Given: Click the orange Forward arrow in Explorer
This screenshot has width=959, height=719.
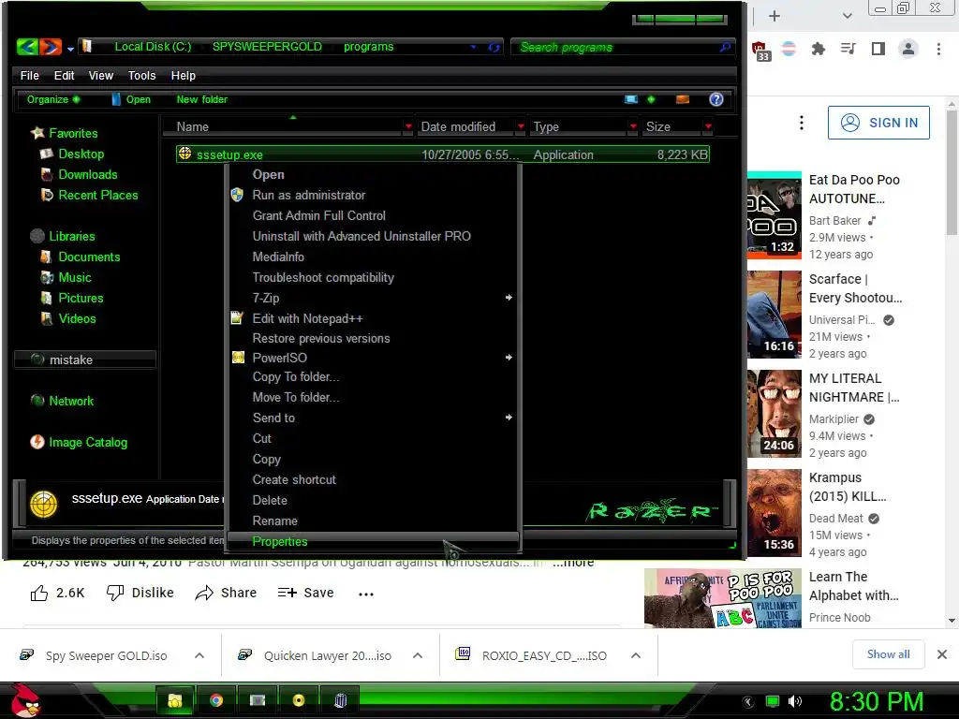Looking at the screenshot, I should pos(51,47).
